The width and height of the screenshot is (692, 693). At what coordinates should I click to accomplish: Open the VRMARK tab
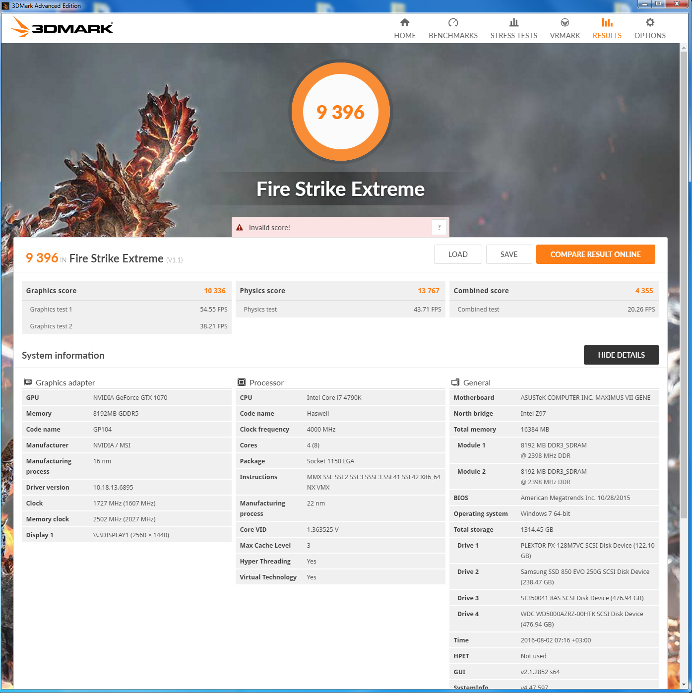pyautogui.click(x=565, y=29)
